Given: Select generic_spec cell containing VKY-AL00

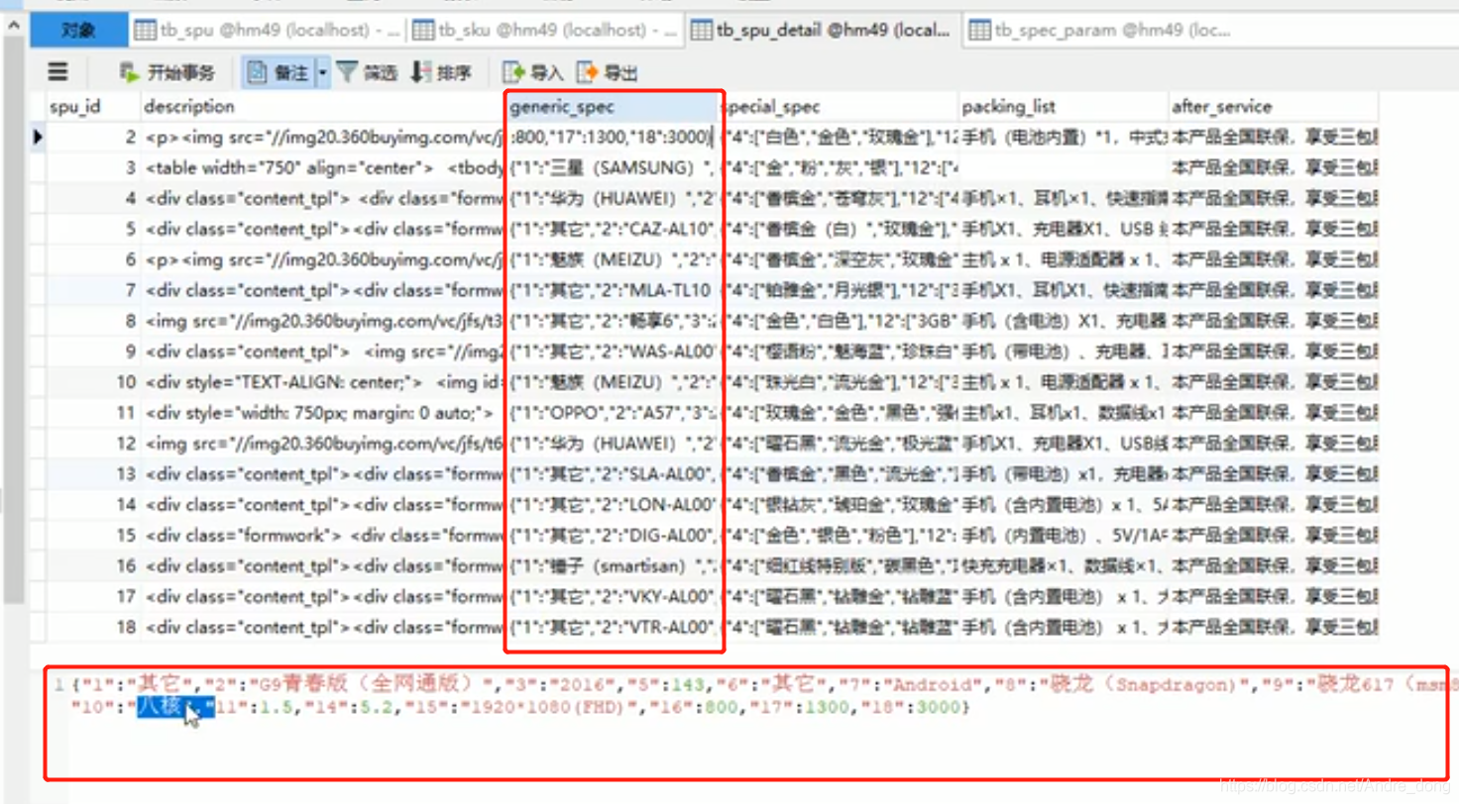Looking at the screenshot, I should point(613,597).
